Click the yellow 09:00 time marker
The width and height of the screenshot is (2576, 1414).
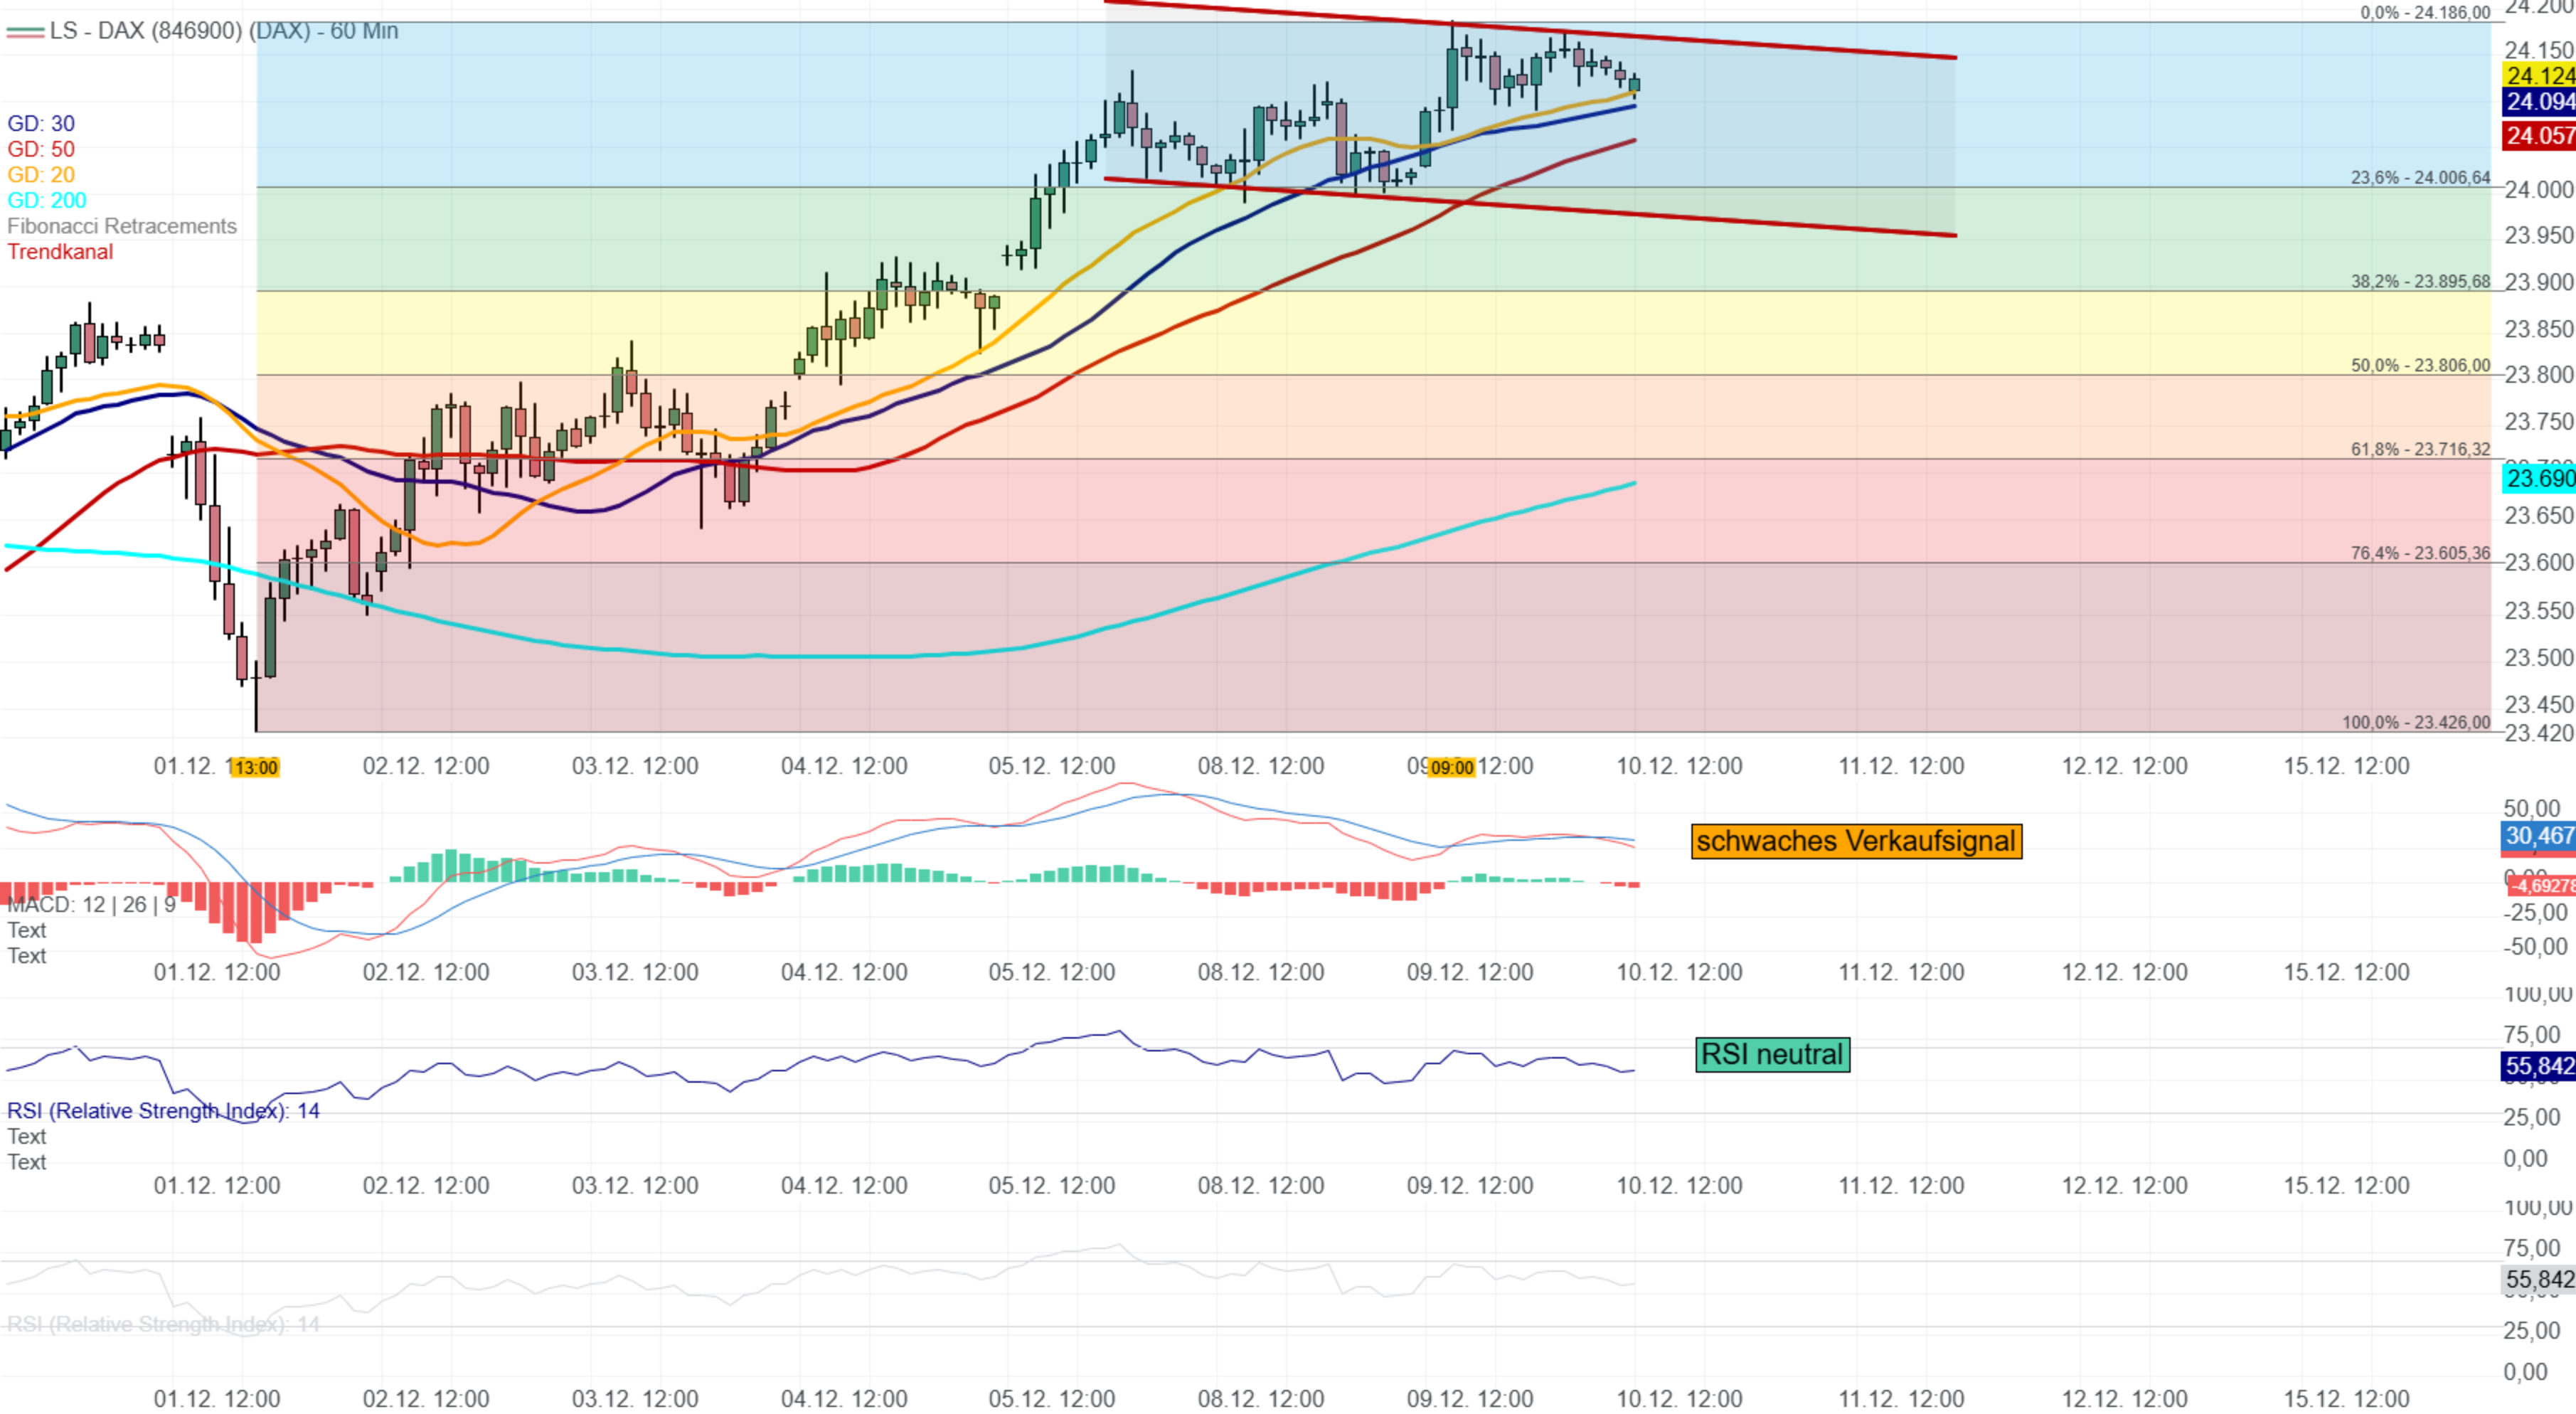(x=1451, y=767)
